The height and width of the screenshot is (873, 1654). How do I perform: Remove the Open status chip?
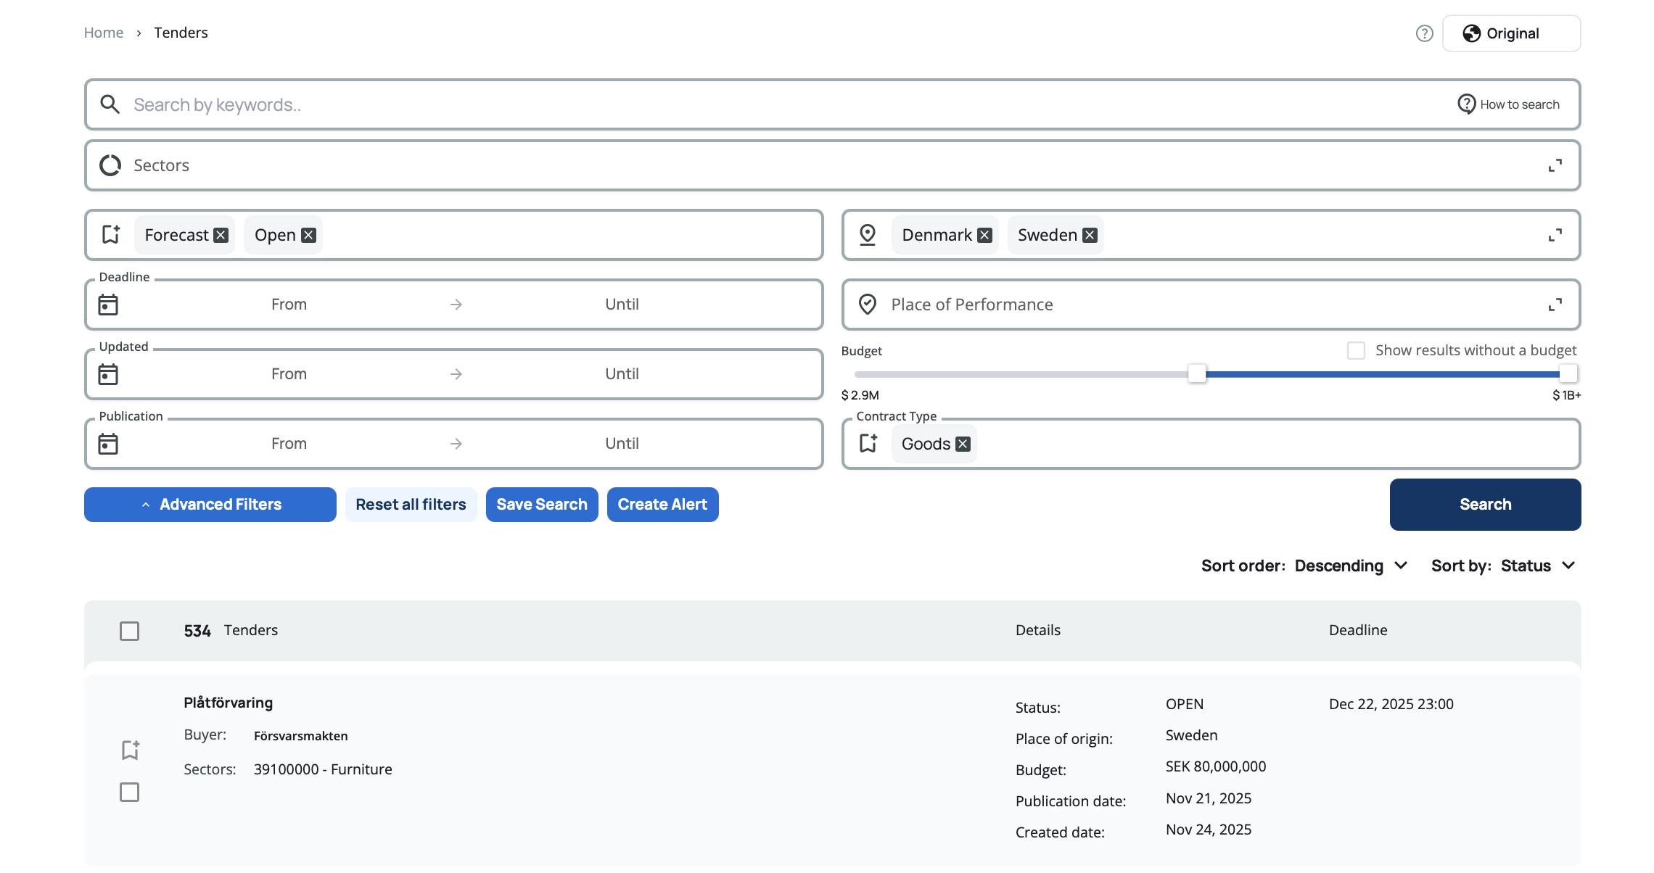[309, 235]
